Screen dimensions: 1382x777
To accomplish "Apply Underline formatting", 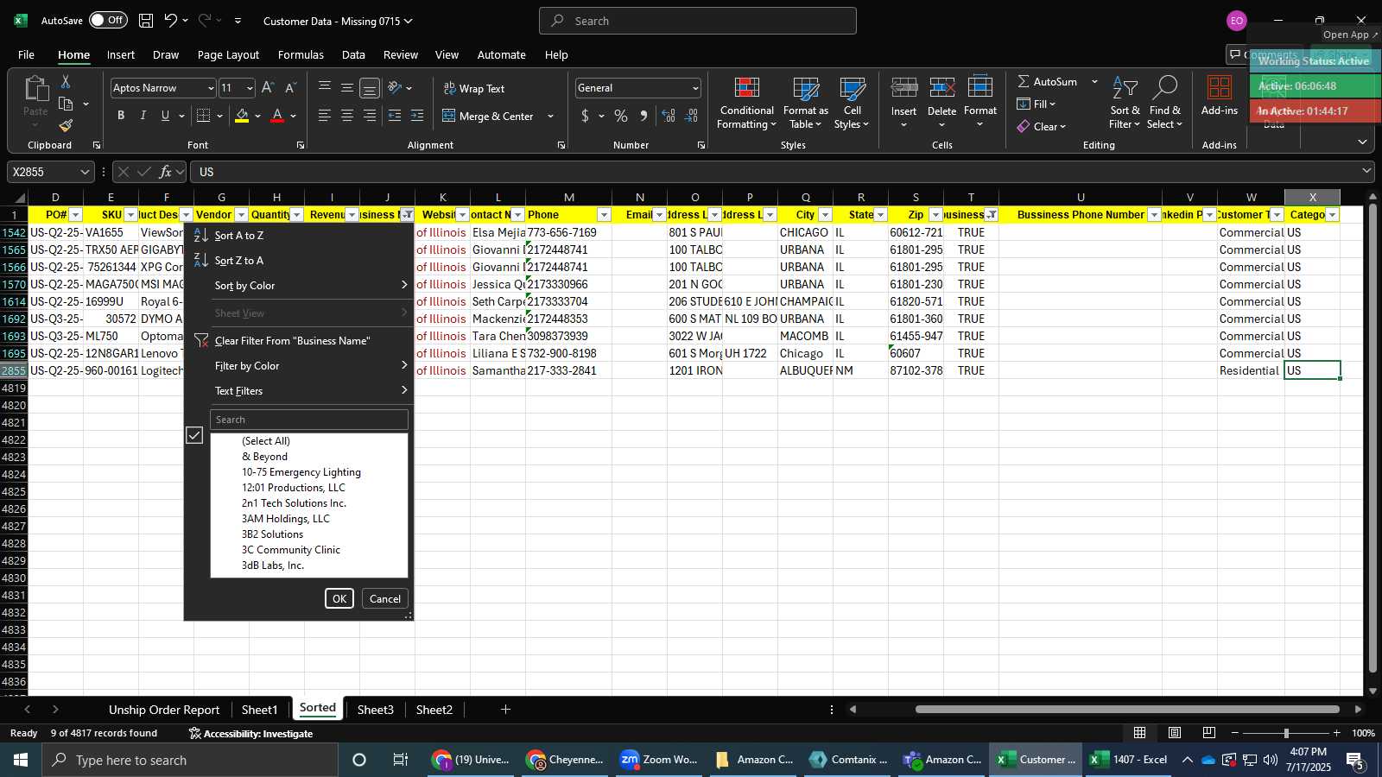I will pyautogui.click(x=165, y=116).
